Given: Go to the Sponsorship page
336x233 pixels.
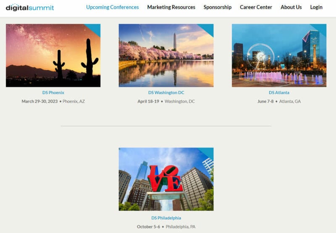Looking at the screenshot, I should click(218, 7).
